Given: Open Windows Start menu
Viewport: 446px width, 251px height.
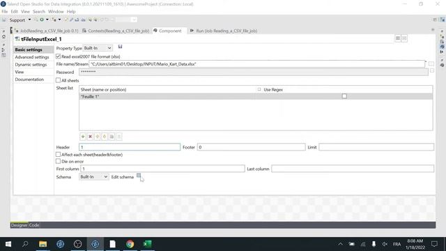Looking at the screenshot, I should coord(8,244).
